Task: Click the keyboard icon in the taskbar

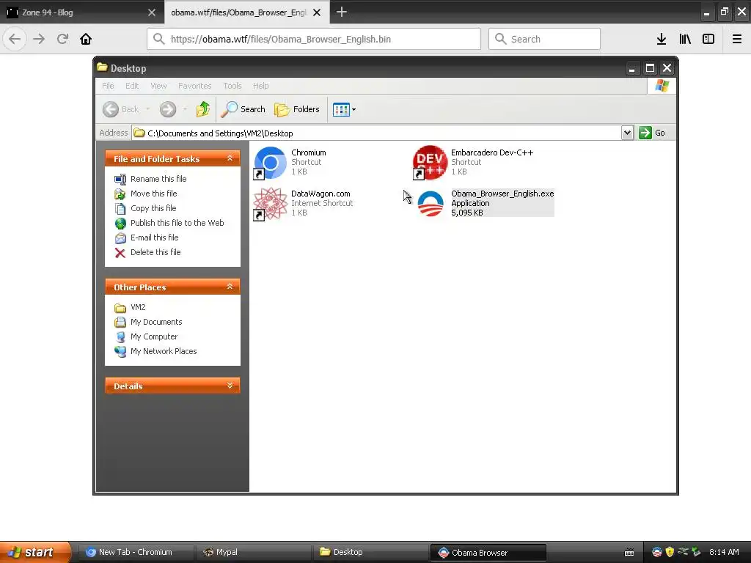Action: point(629,553)
